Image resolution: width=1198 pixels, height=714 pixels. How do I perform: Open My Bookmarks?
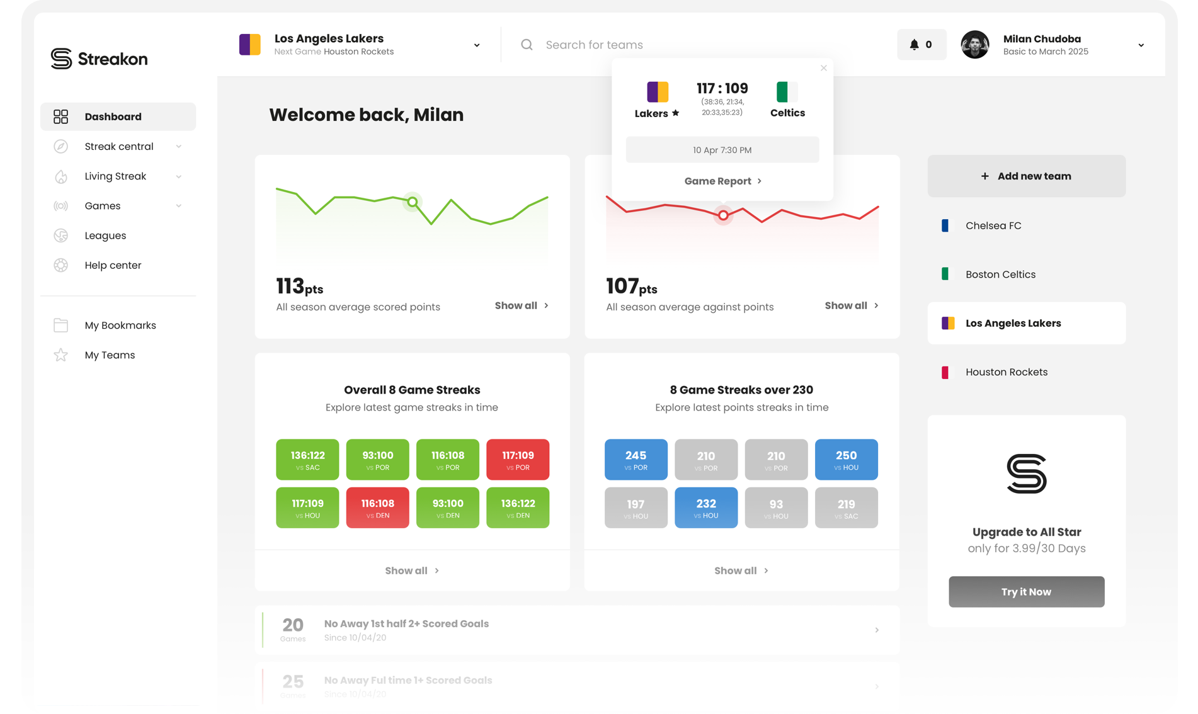tap(118, 325)
